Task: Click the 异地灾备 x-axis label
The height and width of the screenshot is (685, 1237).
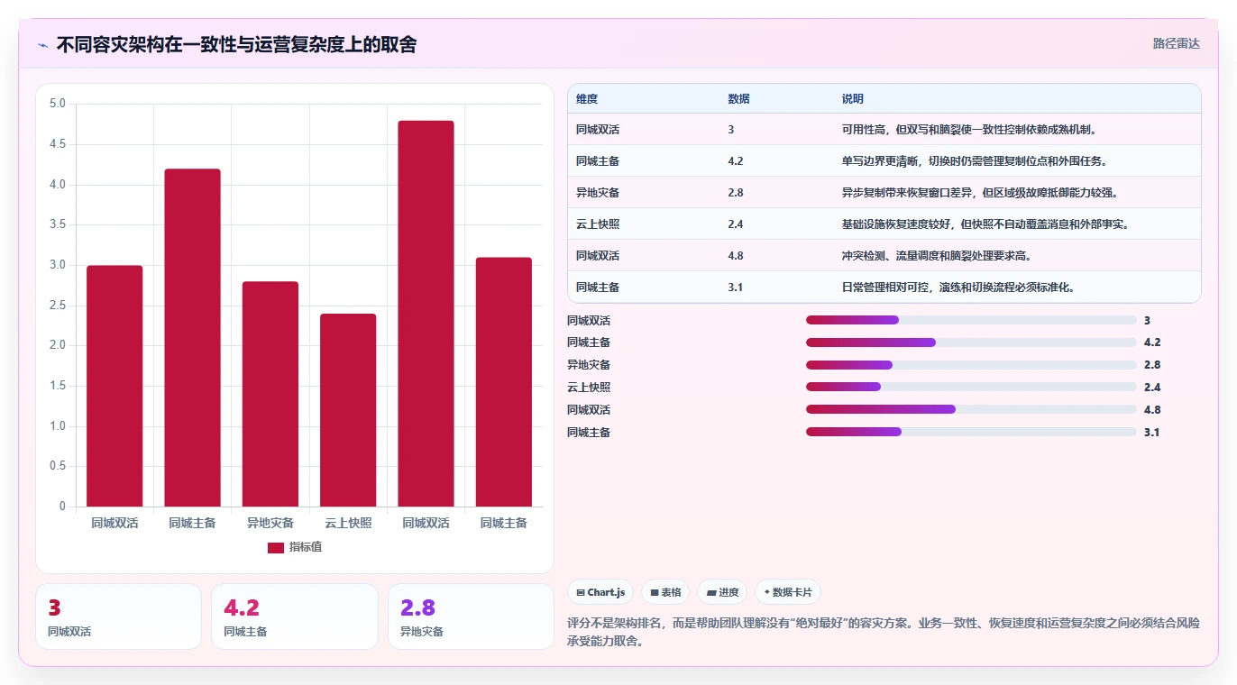Action: point(270,523)
